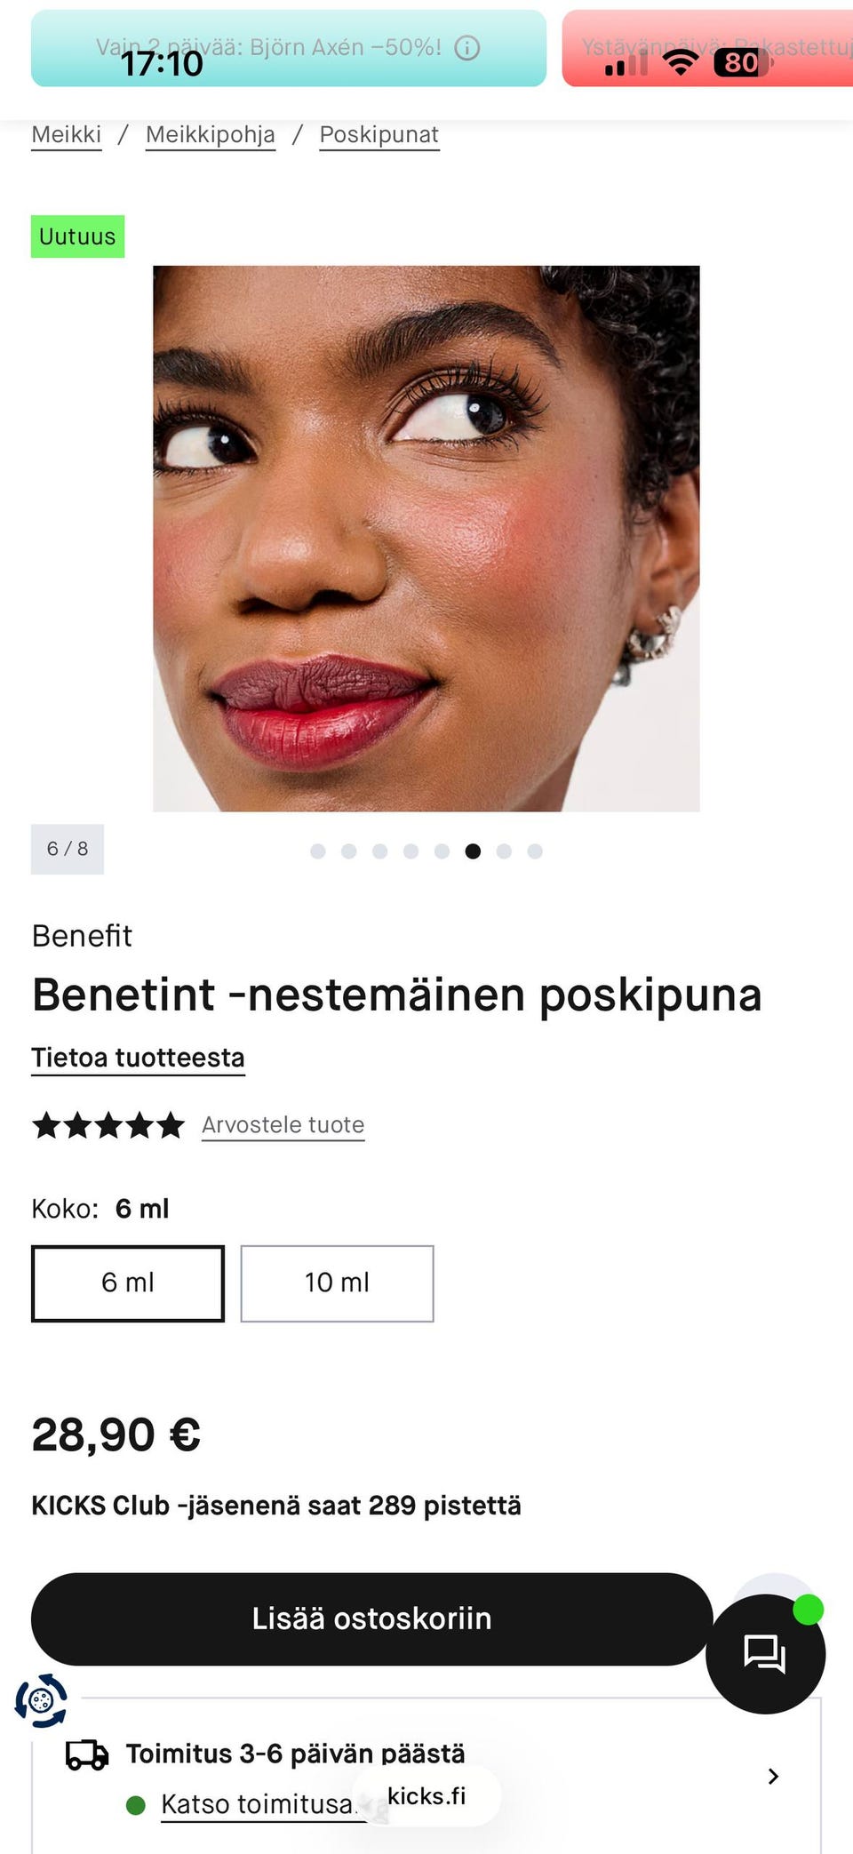Select the 10 ml size option
The width and height of the screenshot is (853, 1854).
click(x=337, y=1283)
